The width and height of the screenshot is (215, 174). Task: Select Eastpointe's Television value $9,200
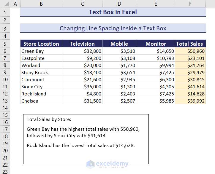[x=82, y=58]
